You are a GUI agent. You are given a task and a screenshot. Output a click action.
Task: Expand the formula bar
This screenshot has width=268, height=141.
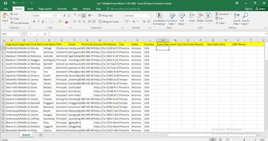pyautogui.click(x=266, y=34)
